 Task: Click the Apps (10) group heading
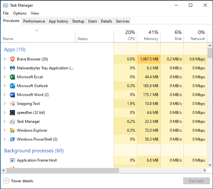[15, 50]
